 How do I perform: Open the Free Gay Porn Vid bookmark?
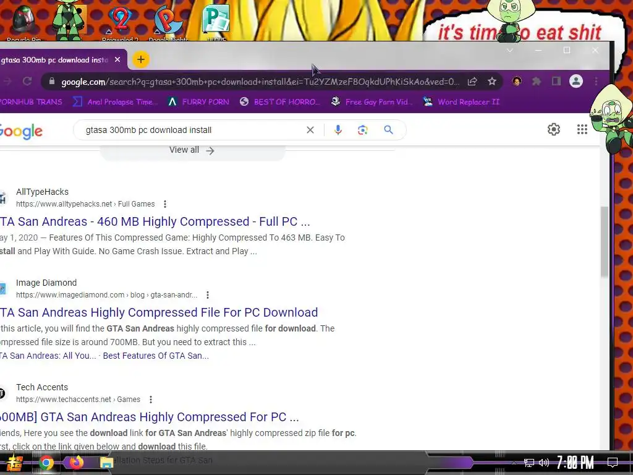[372, 102]
